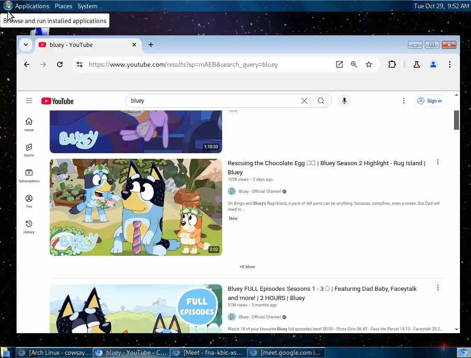This screenshot has width=471, height=358.
Task: Click the page vertical scrollbar thumb
Action: point(456,120)
